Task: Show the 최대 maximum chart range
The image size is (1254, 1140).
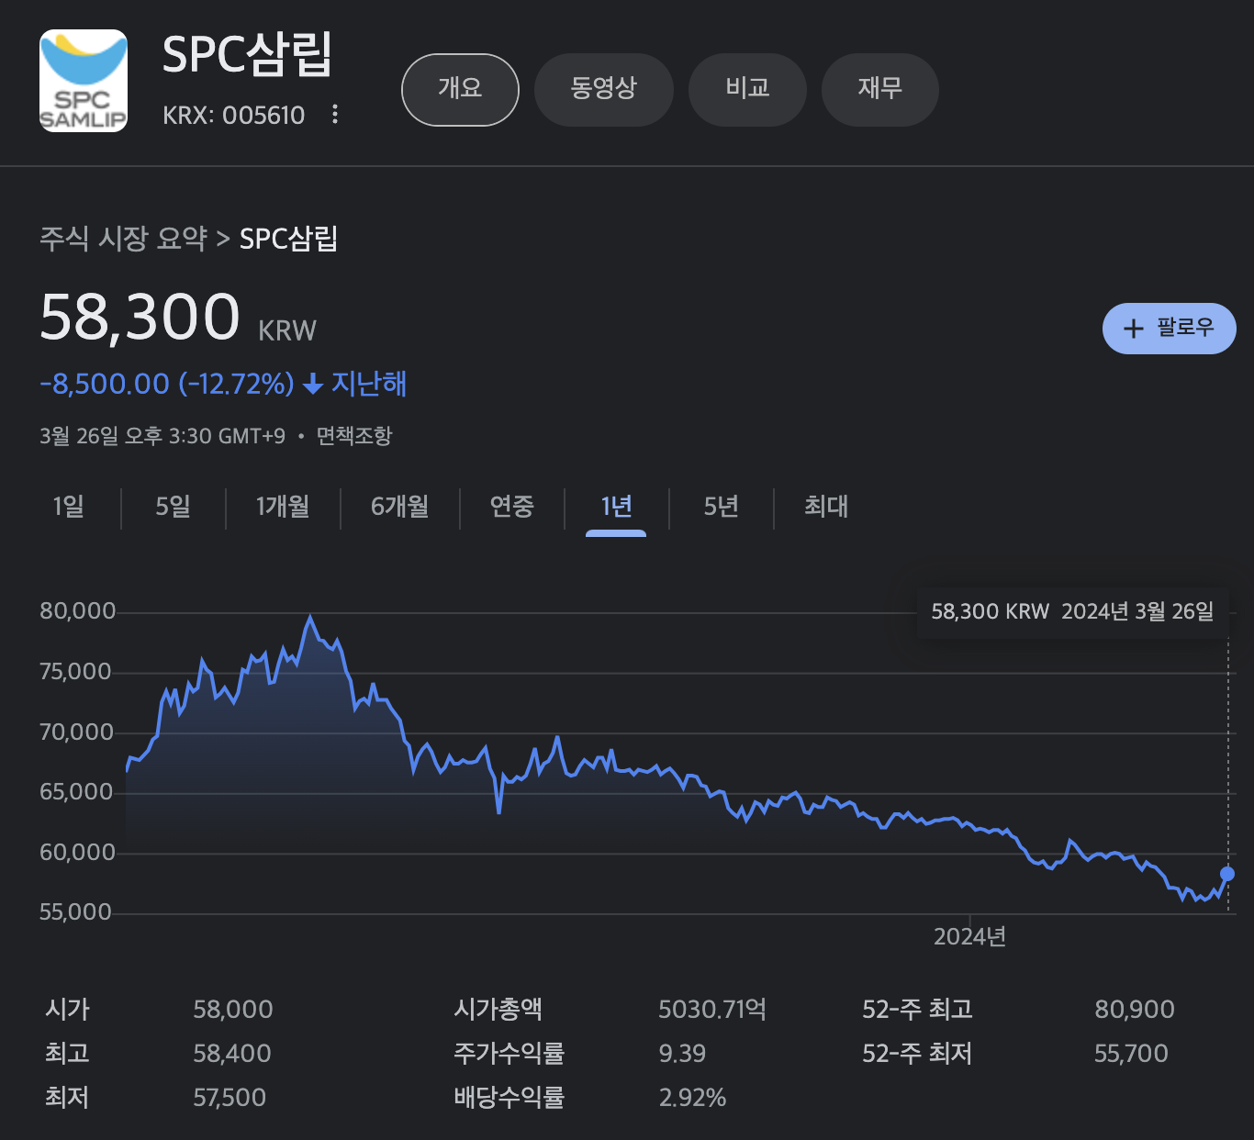Action: 826,507
